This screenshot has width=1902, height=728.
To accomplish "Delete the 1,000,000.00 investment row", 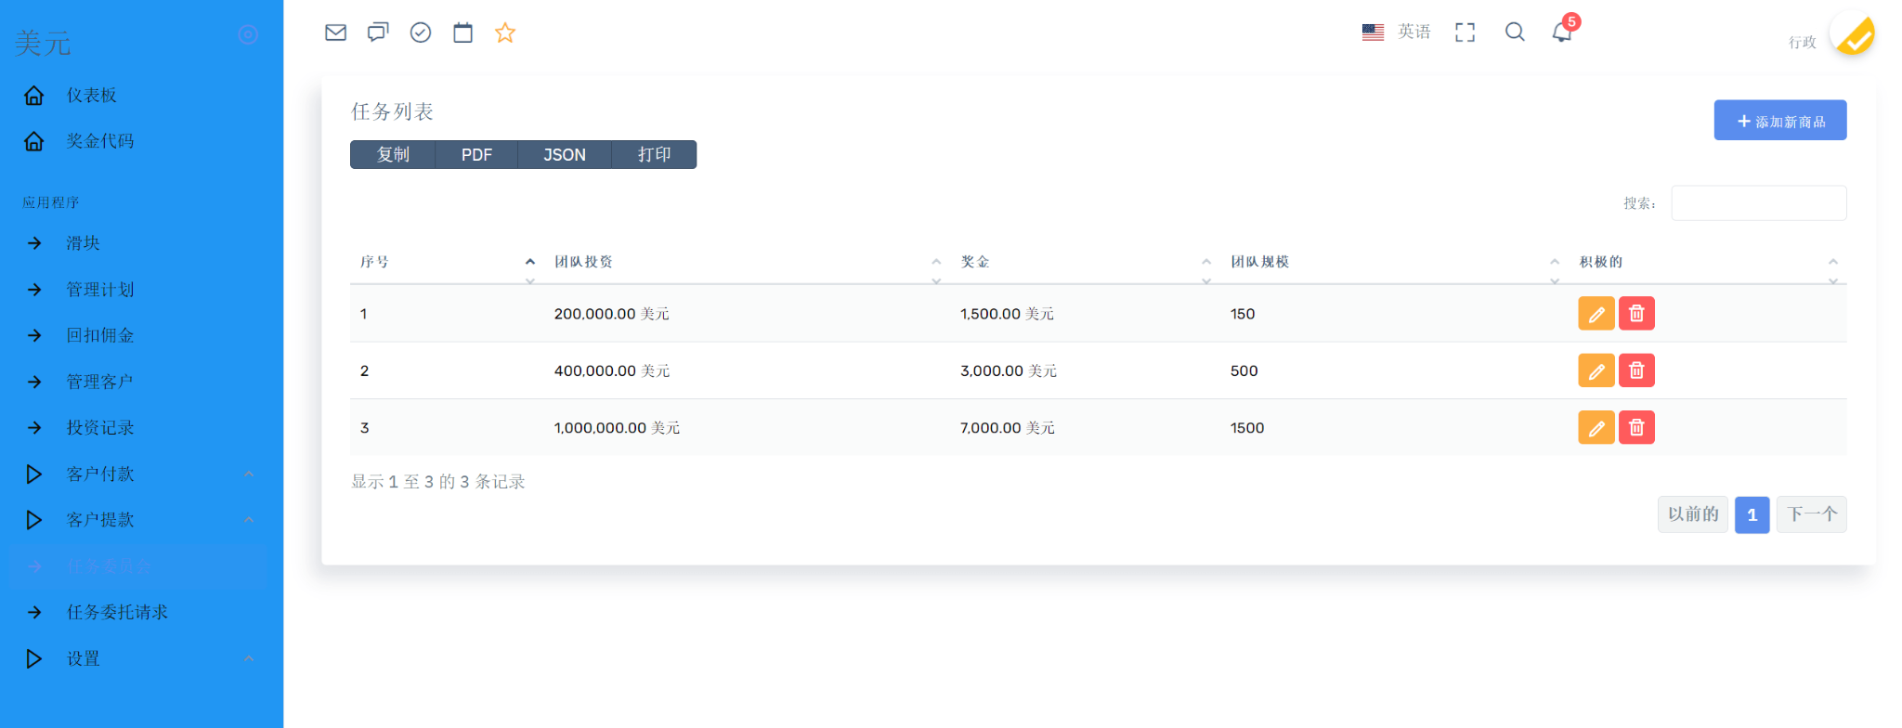I will pos(1636,428).
